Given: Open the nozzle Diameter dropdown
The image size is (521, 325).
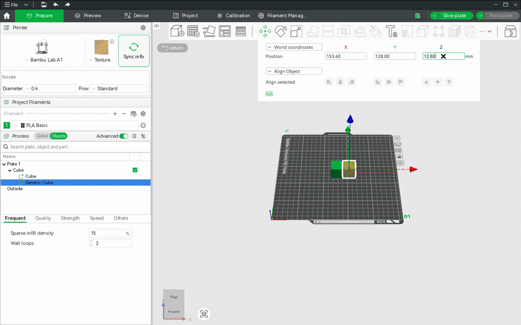Looking at the screenshot, I should [51, 88].
